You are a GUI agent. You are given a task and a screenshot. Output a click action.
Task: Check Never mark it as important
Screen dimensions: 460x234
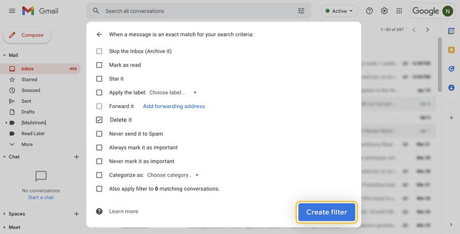(99, 162)
